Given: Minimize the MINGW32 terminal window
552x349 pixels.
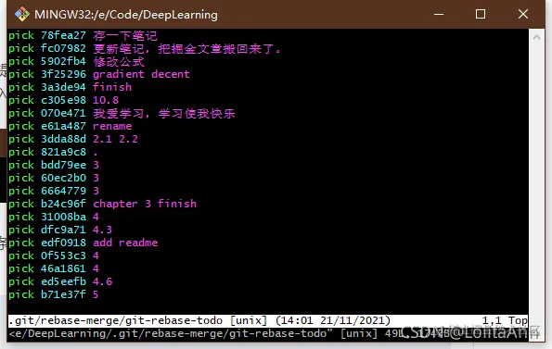Looking at the screenshot, I should point(439,14).
